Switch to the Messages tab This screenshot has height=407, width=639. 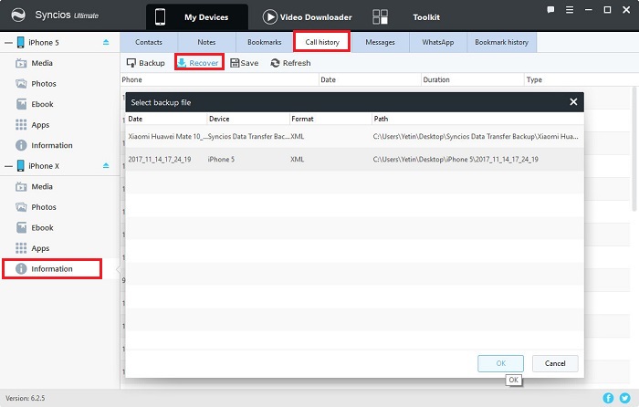[x=380, y=42]
